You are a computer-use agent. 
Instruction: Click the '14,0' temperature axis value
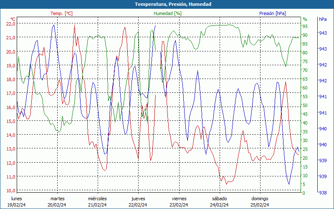pyautogui.click(x=11, y=135)
